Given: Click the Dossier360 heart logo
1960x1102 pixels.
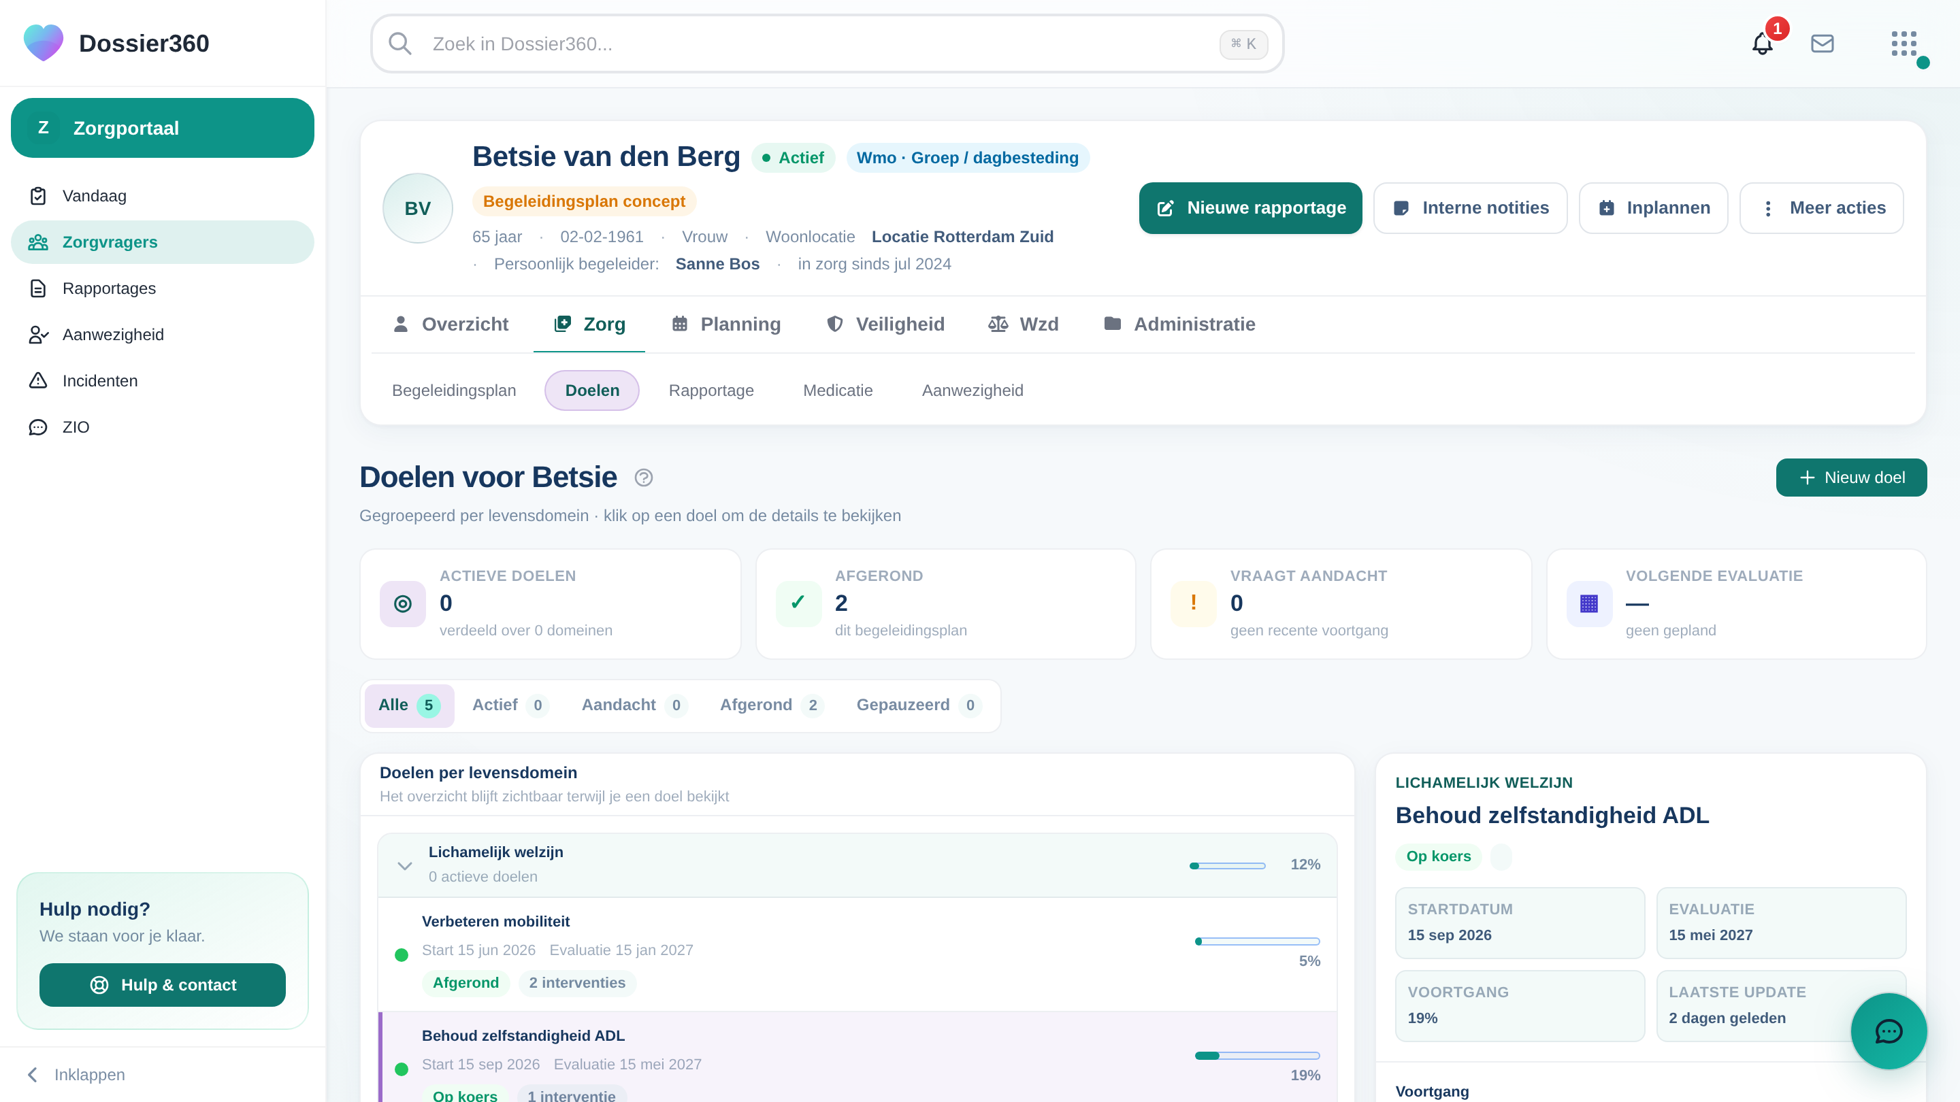Looking at the screenshot, I should [44, 43].
